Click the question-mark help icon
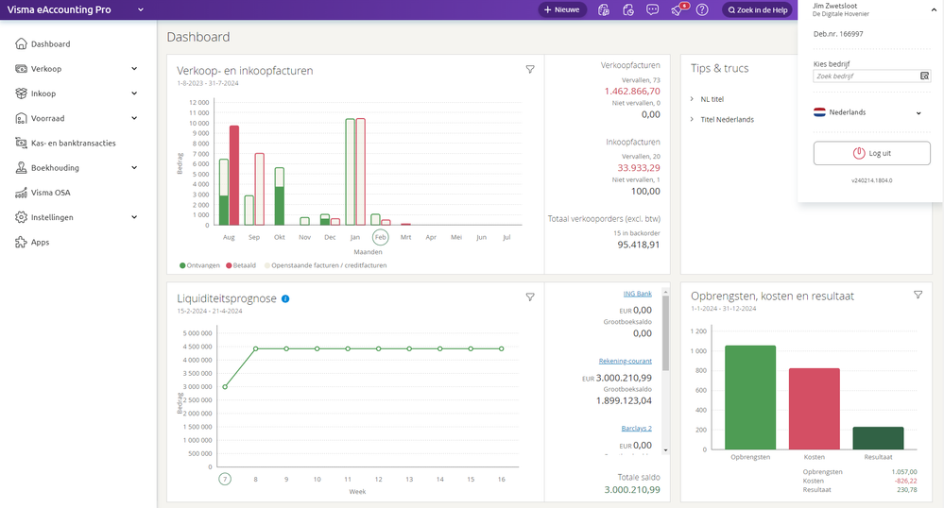This screenshot has width=944, height=508. (702, 9)
